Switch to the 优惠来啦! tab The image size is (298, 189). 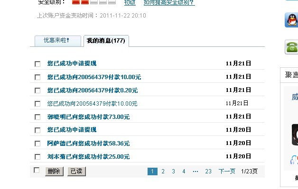pyautogui.click(x=58, y=41)
